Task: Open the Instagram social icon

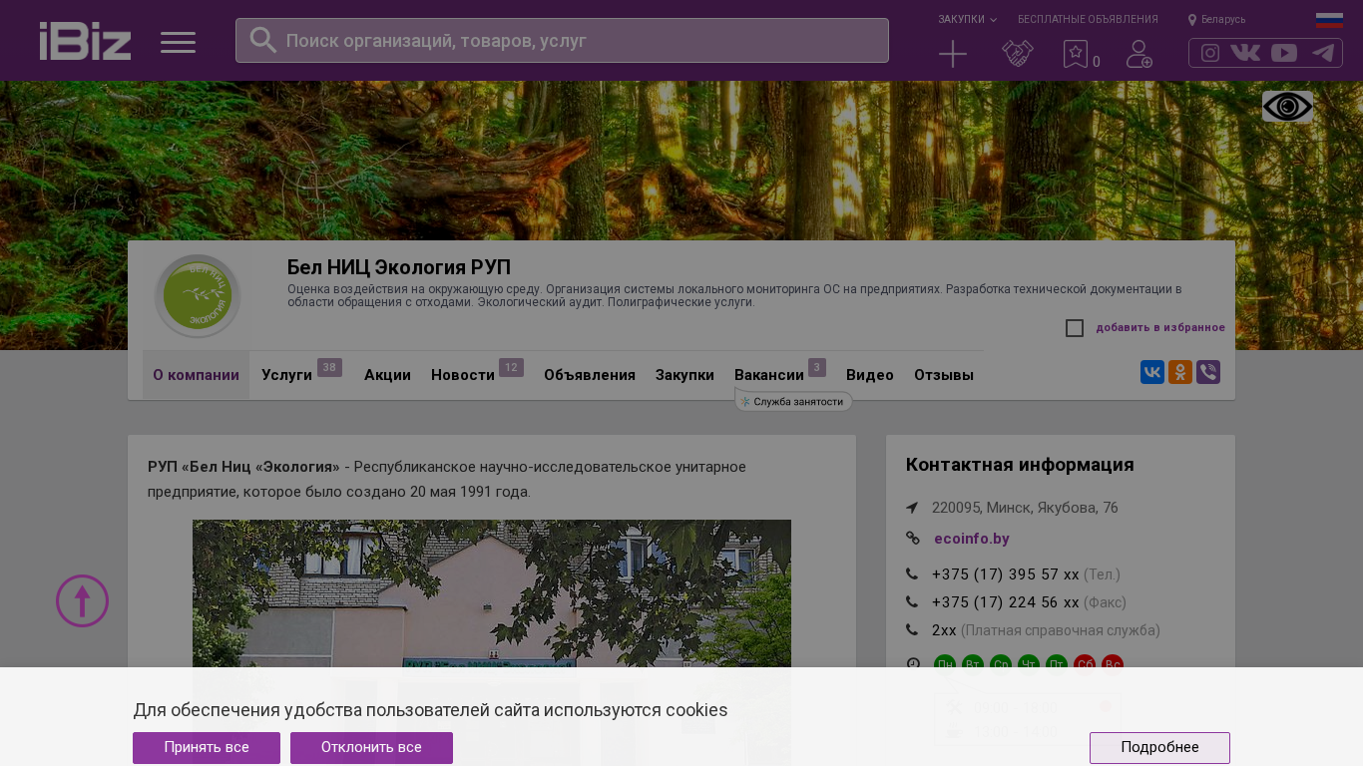Action: tap(1210, 53)
